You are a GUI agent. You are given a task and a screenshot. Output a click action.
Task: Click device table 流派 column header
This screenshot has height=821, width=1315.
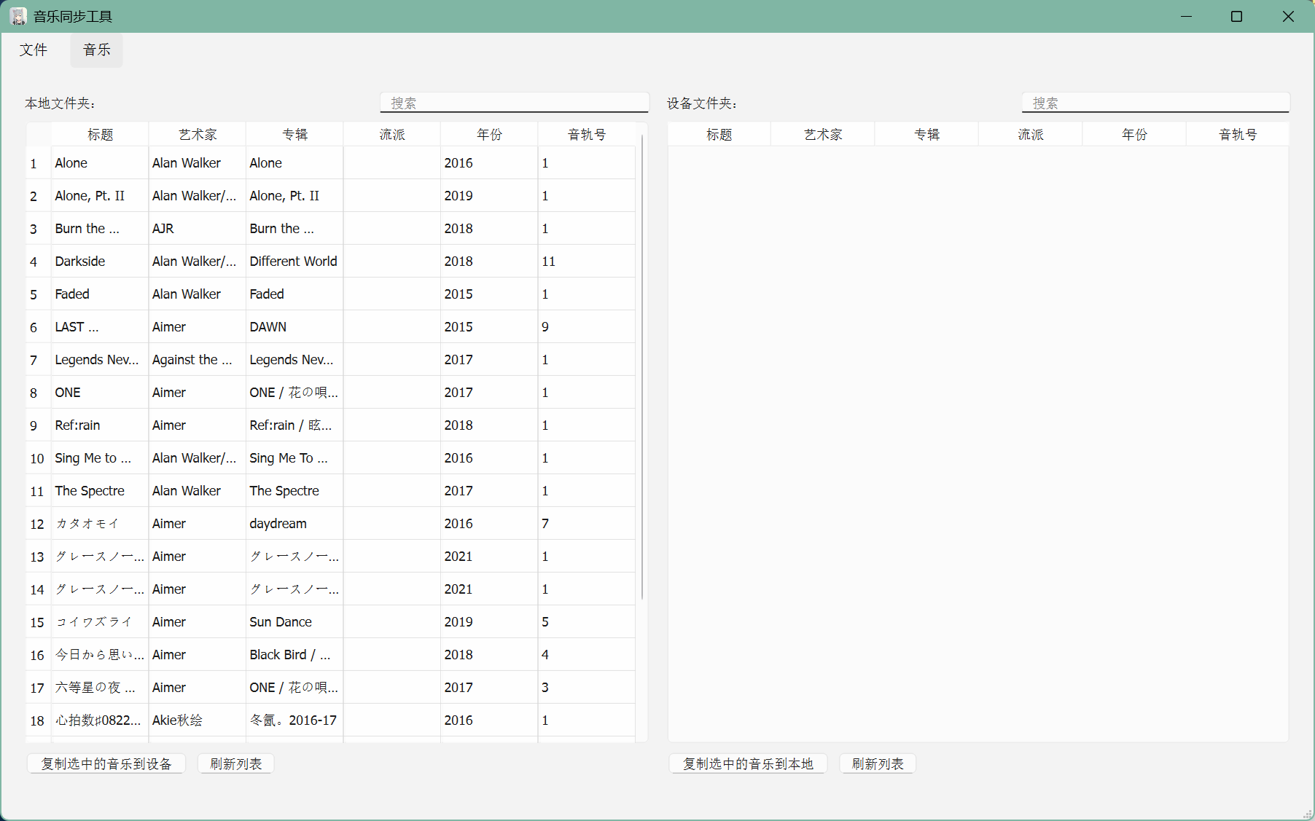coord(1031,134)
